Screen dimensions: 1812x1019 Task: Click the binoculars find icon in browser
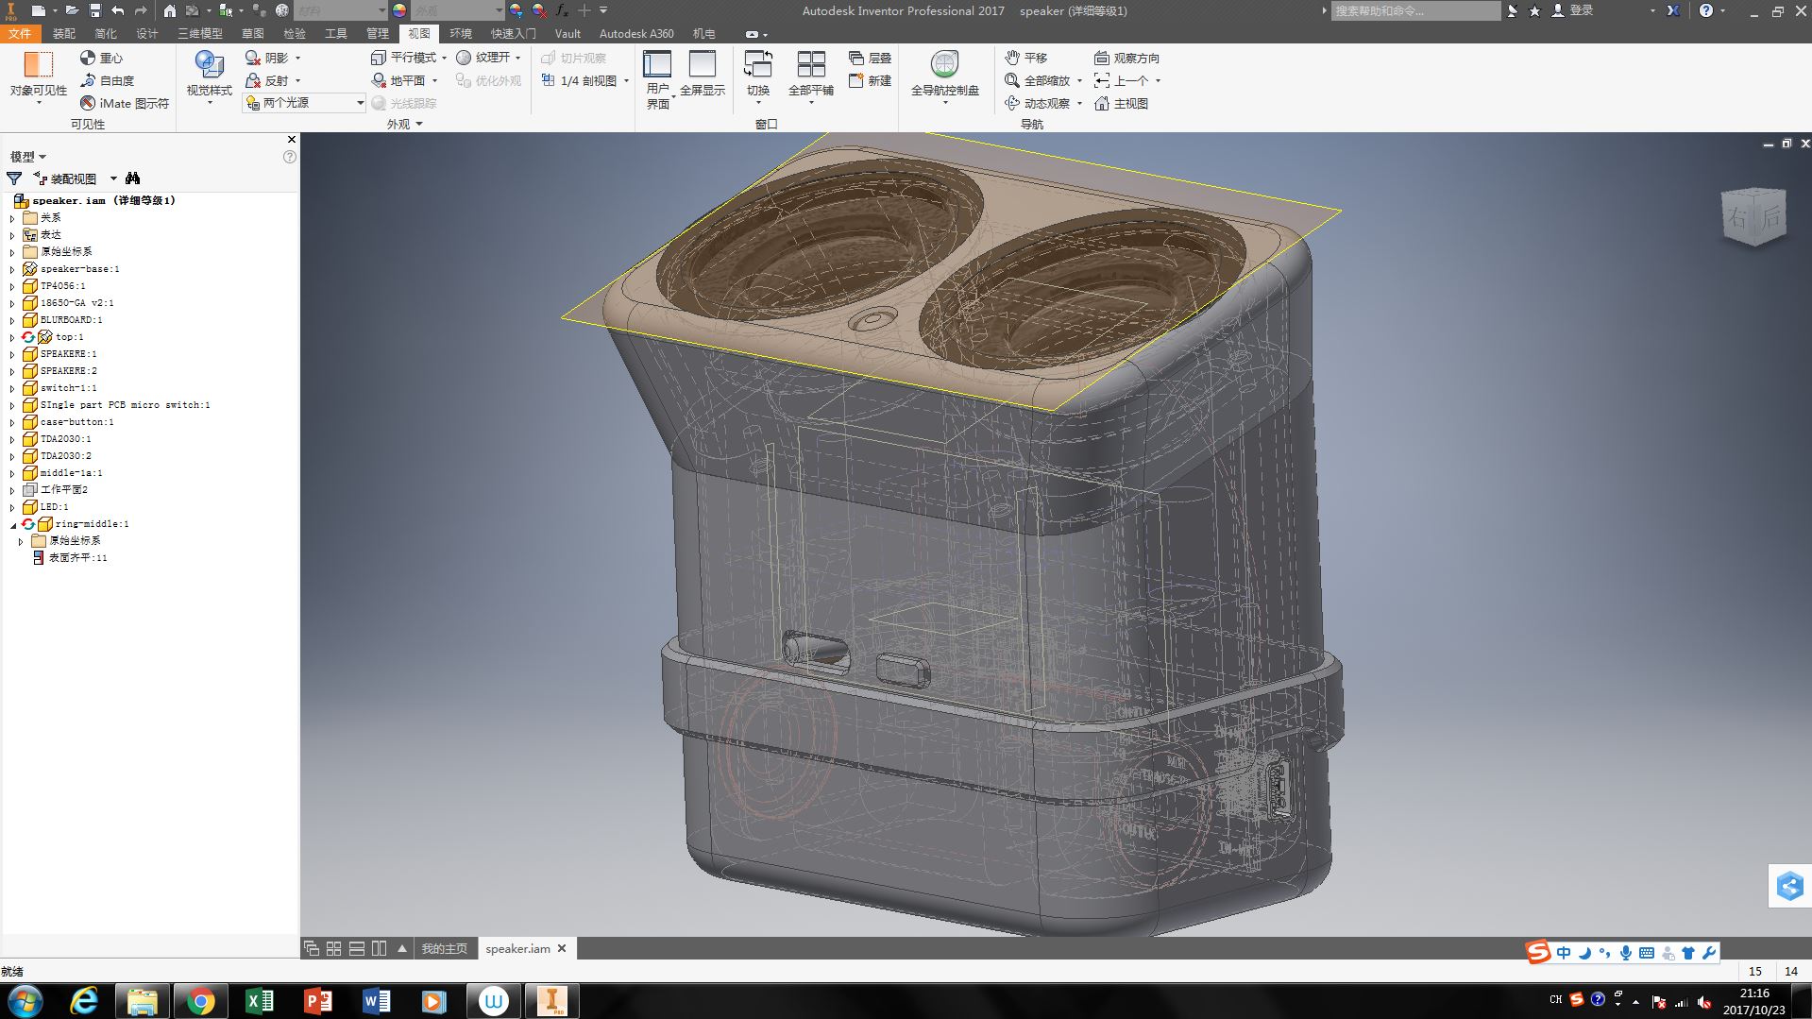(133, 178)
